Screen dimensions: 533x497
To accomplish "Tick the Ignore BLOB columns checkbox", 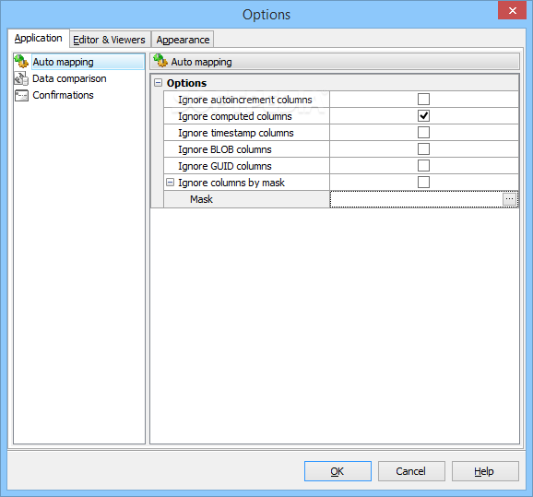I will click(423, 149).
